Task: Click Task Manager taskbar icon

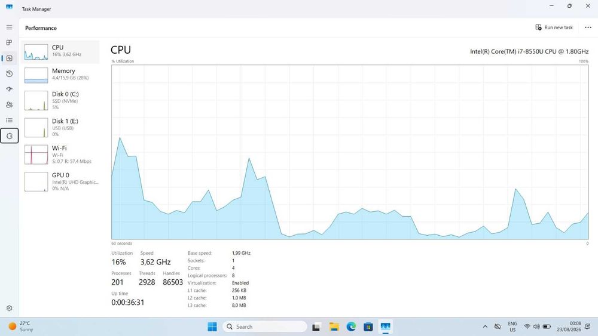Action: click(386, 326)
